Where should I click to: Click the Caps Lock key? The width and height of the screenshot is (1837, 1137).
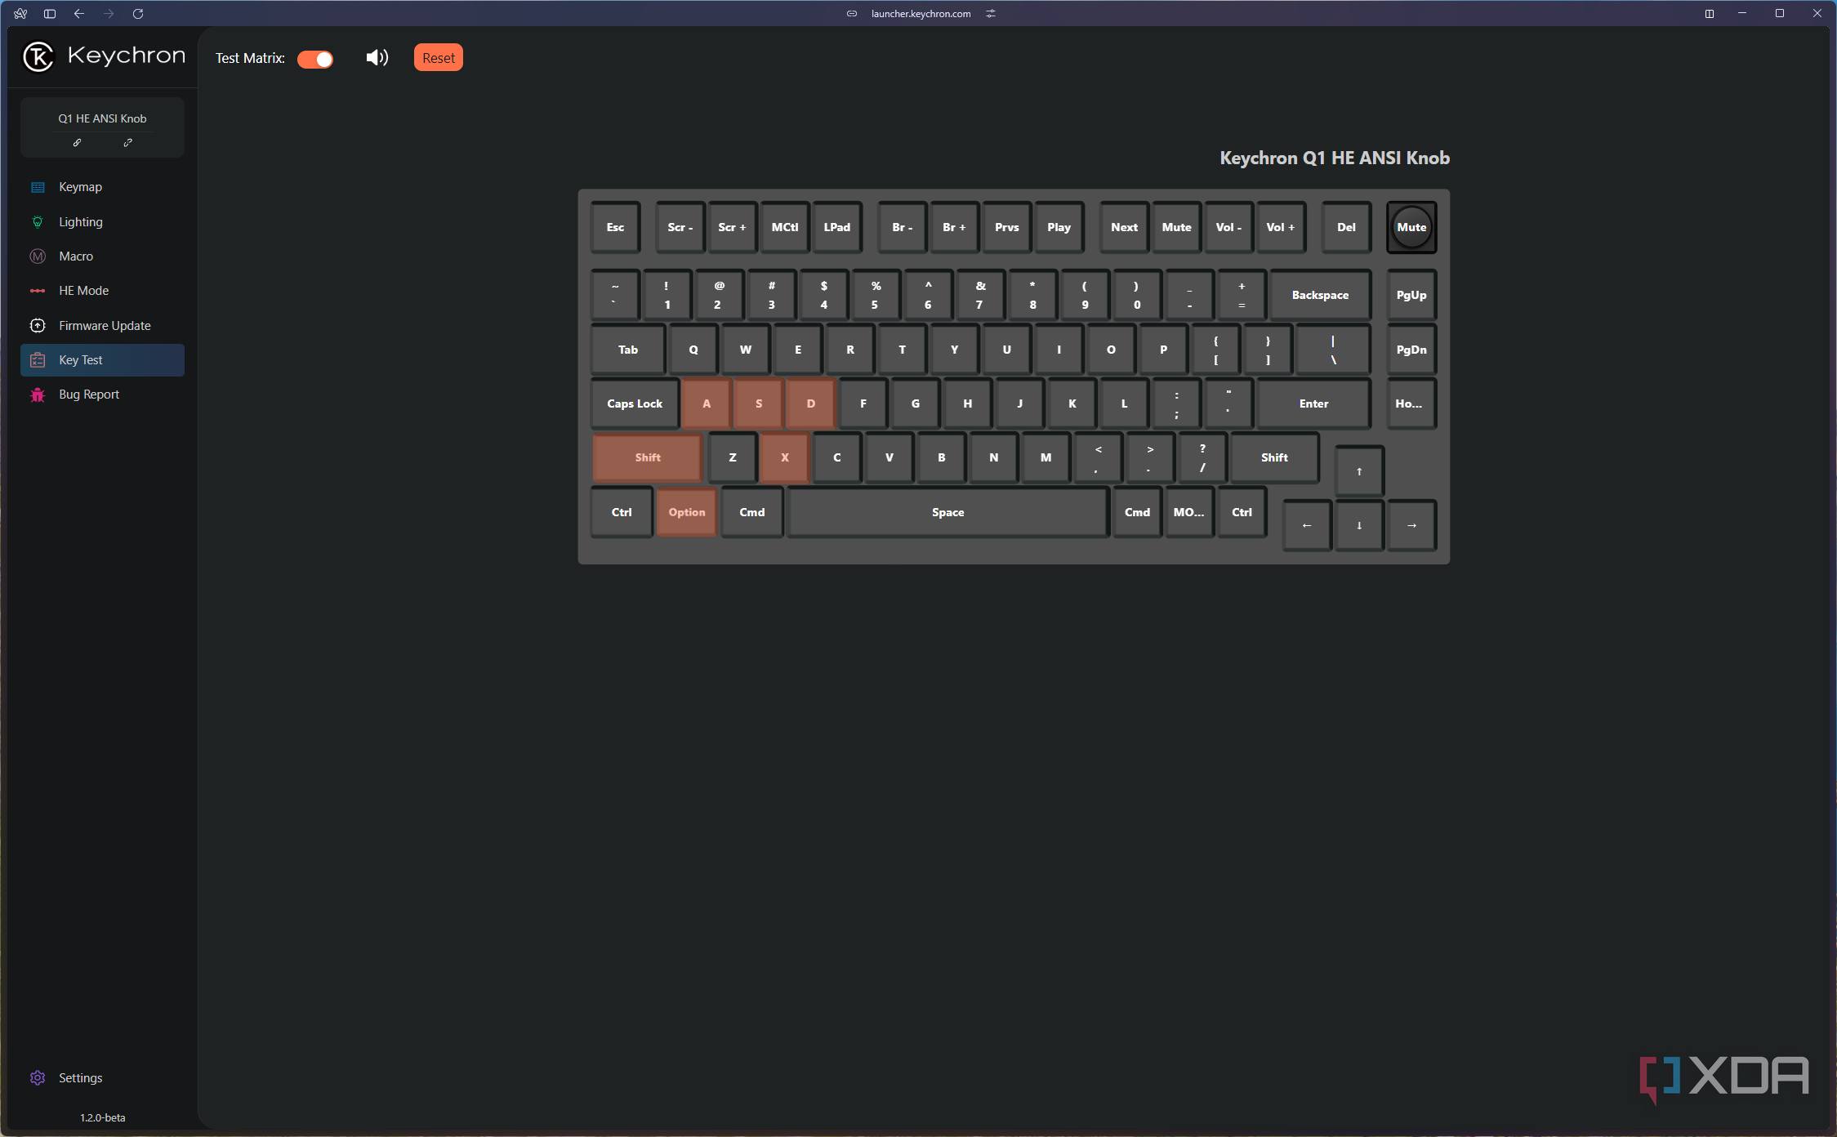coord(635,404)
